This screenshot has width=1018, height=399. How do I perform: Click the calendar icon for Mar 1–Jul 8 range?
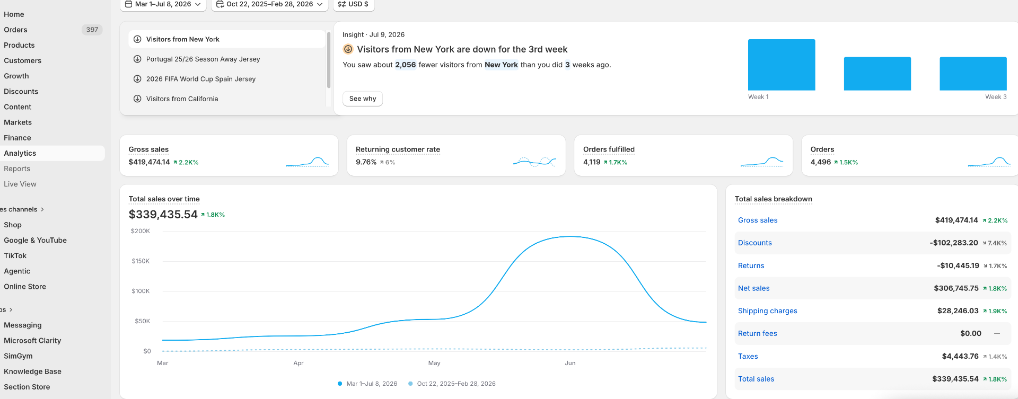tap(128, 4)
